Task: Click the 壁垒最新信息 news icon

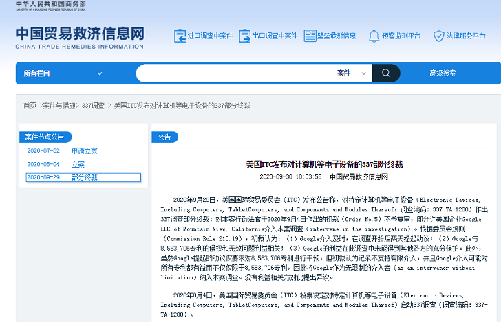Action: (310, 36)
